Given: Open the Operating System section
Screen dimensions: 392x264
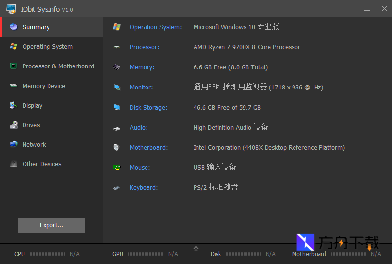Looking at the screenshot, I should (52, 46).
